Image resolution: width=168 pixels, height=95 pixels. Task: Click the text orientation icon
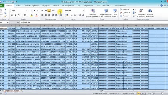tap(53, 11)
